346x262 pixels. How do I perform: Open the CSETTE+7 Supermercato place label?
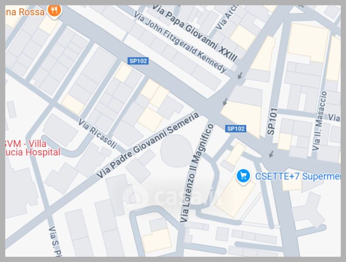(298, 176)
